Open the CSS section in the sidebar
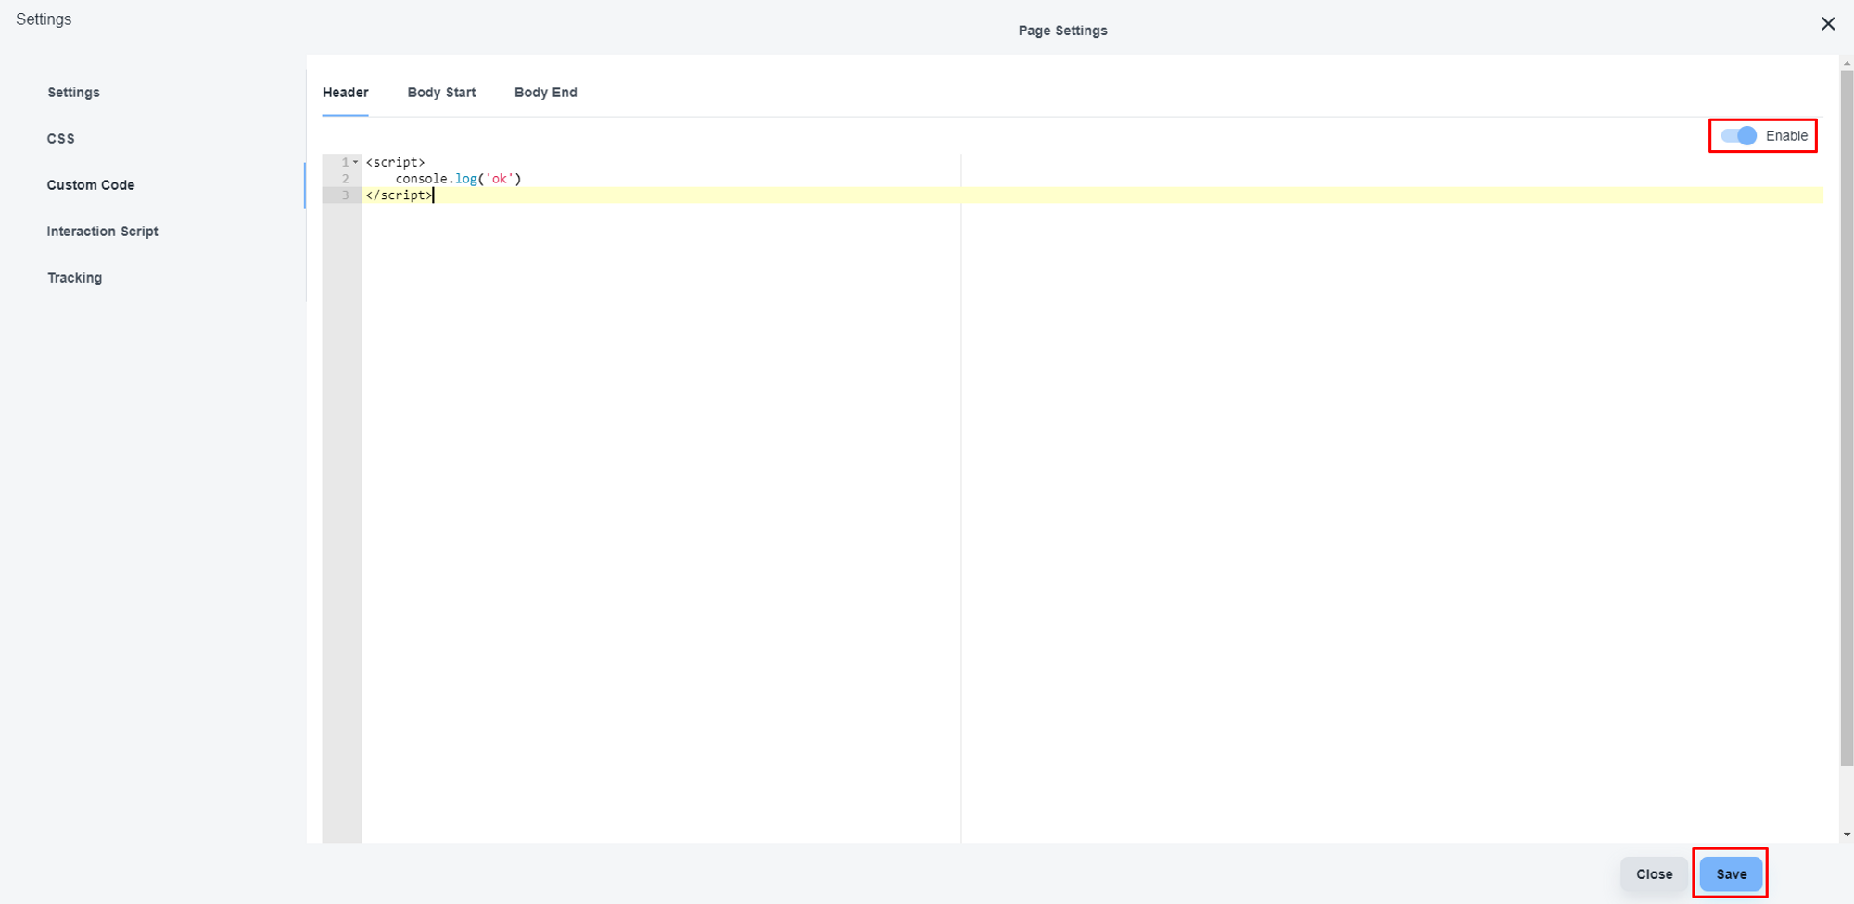This screenshot has height=904, width=1854. (61, 139)
